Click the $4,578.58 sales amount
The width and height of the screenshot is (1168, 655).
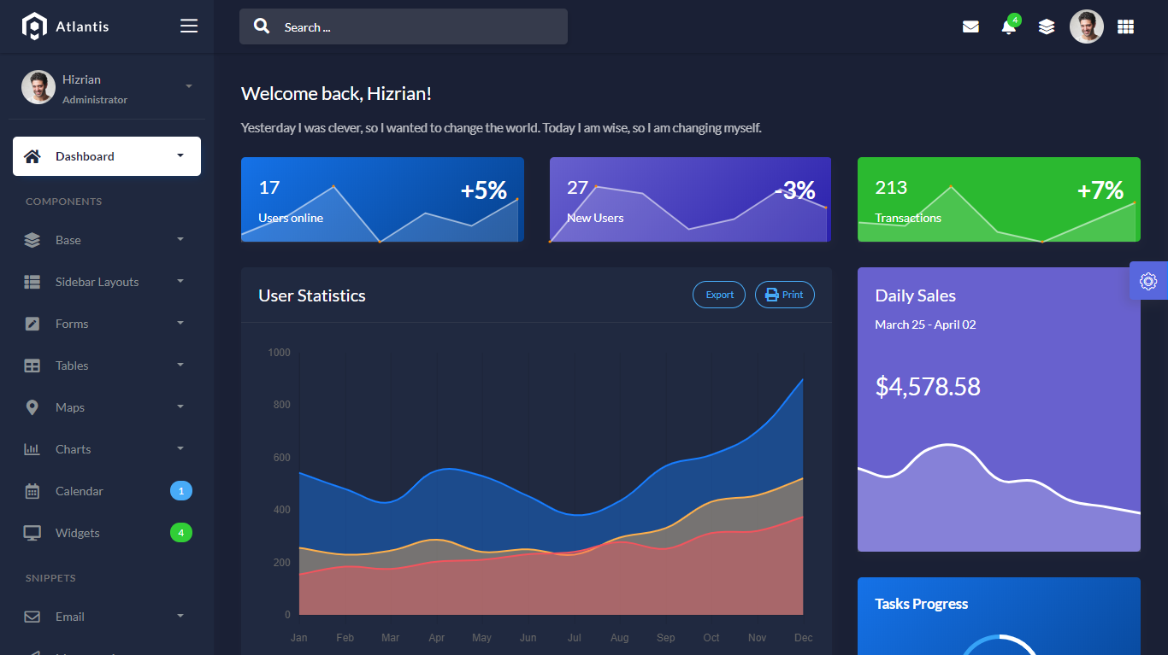[x=928, y=387]
